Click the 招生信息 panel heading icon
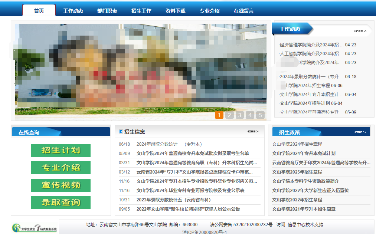 [x=121, y=132]
